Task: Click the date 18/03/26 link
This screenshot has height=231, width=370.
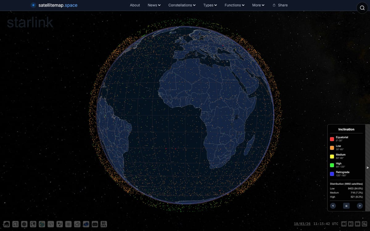Action: 302,224
